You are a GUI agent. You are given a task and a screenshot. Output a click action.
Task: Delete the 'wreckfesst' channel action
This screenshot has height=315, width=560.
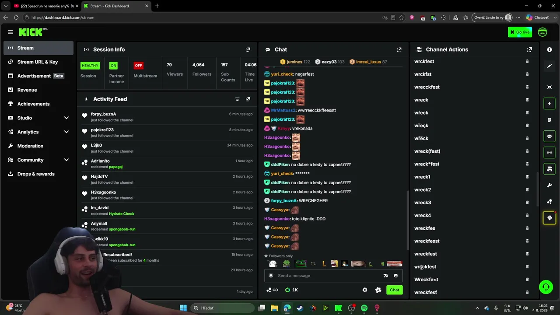pos(527,241)
